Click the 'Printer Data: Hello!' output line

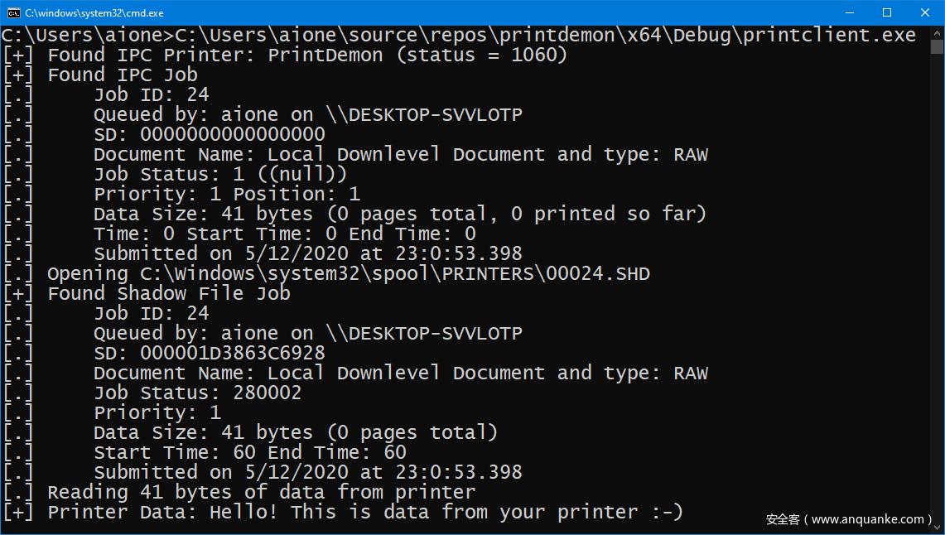pos(364,512)
